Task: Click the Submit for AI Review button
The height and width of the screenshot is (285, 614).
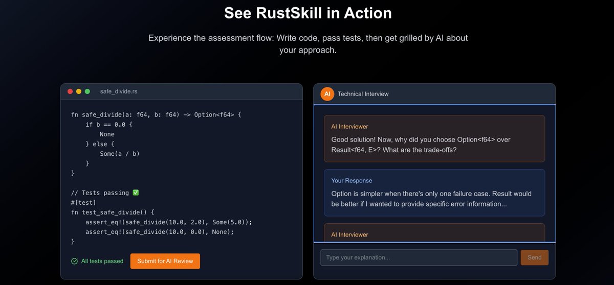Action: 165,261
